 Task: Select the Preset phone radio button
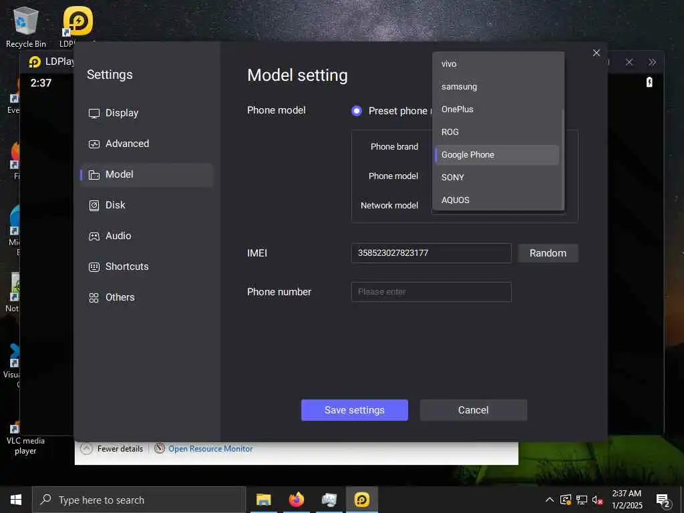pos(357,111)
